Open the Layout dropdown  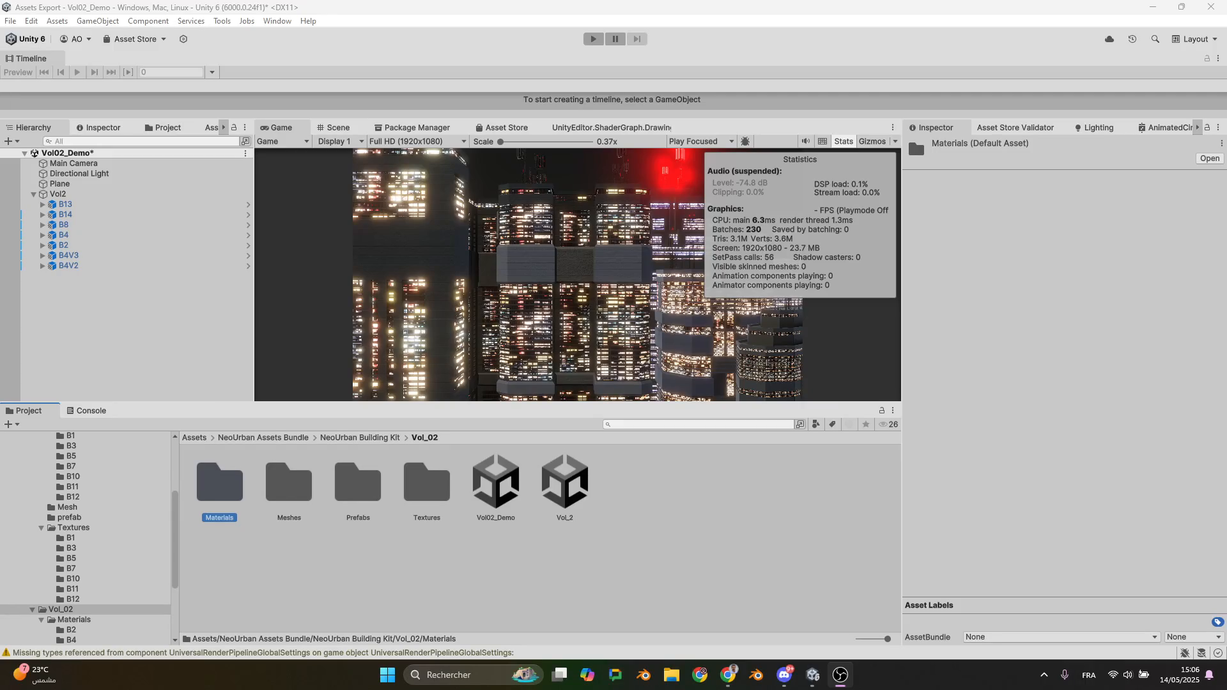point(1194,39)
